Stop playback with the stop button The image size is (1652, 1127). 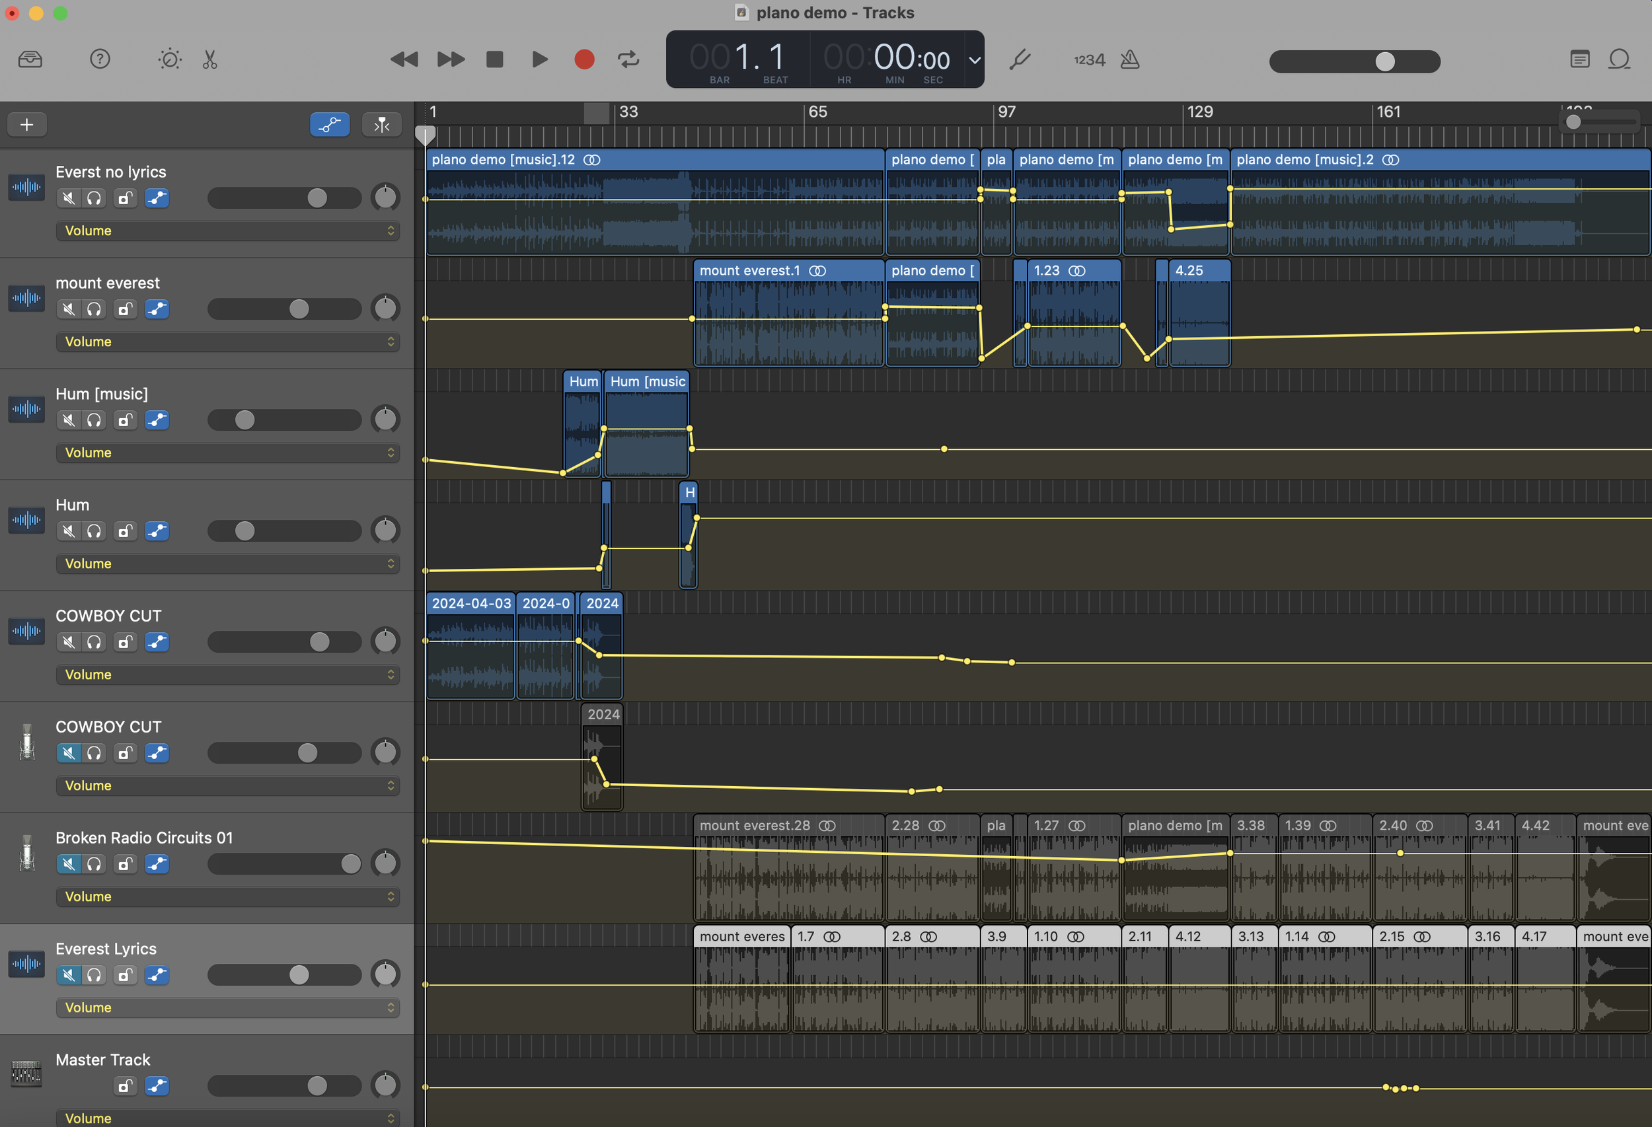(x=495, y=59)
